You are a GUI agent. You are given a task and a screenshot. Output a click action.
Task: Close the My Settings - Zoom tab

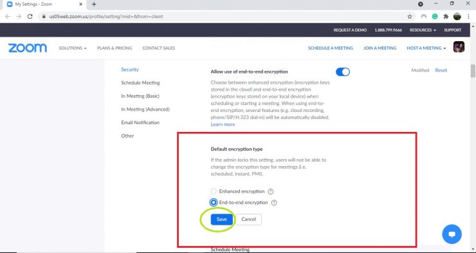(x=81, y=5)
